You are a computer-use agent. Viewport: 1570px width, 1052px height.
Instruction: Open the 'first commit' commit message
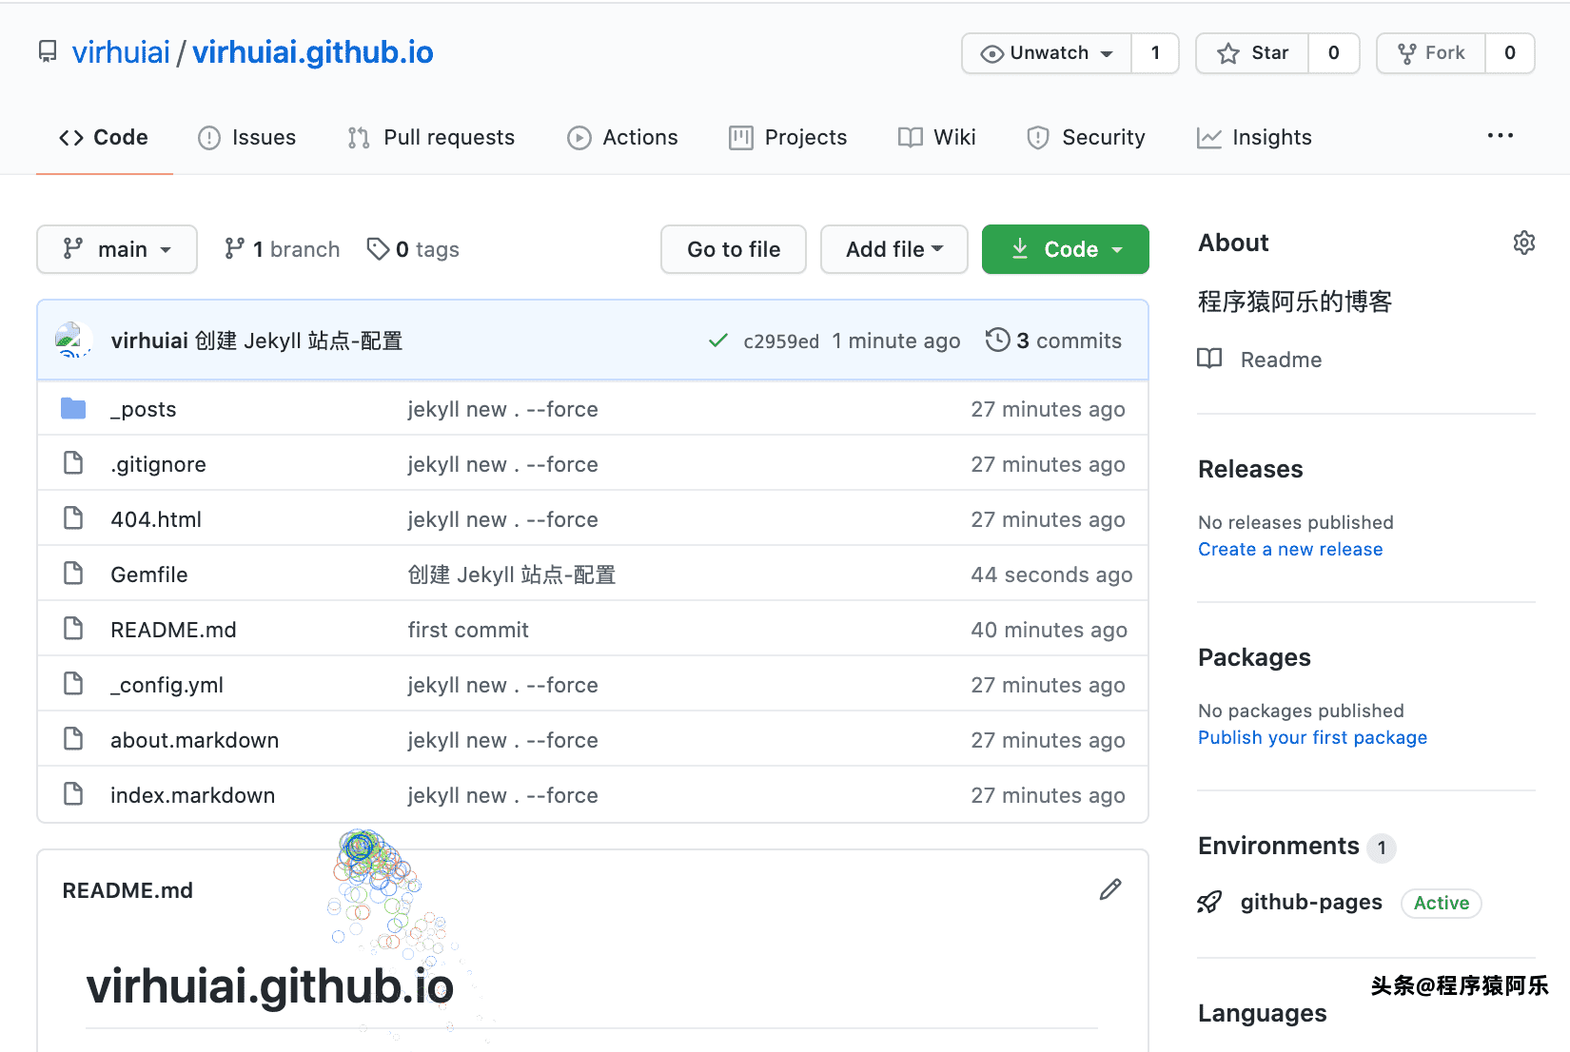coord(468,630)
